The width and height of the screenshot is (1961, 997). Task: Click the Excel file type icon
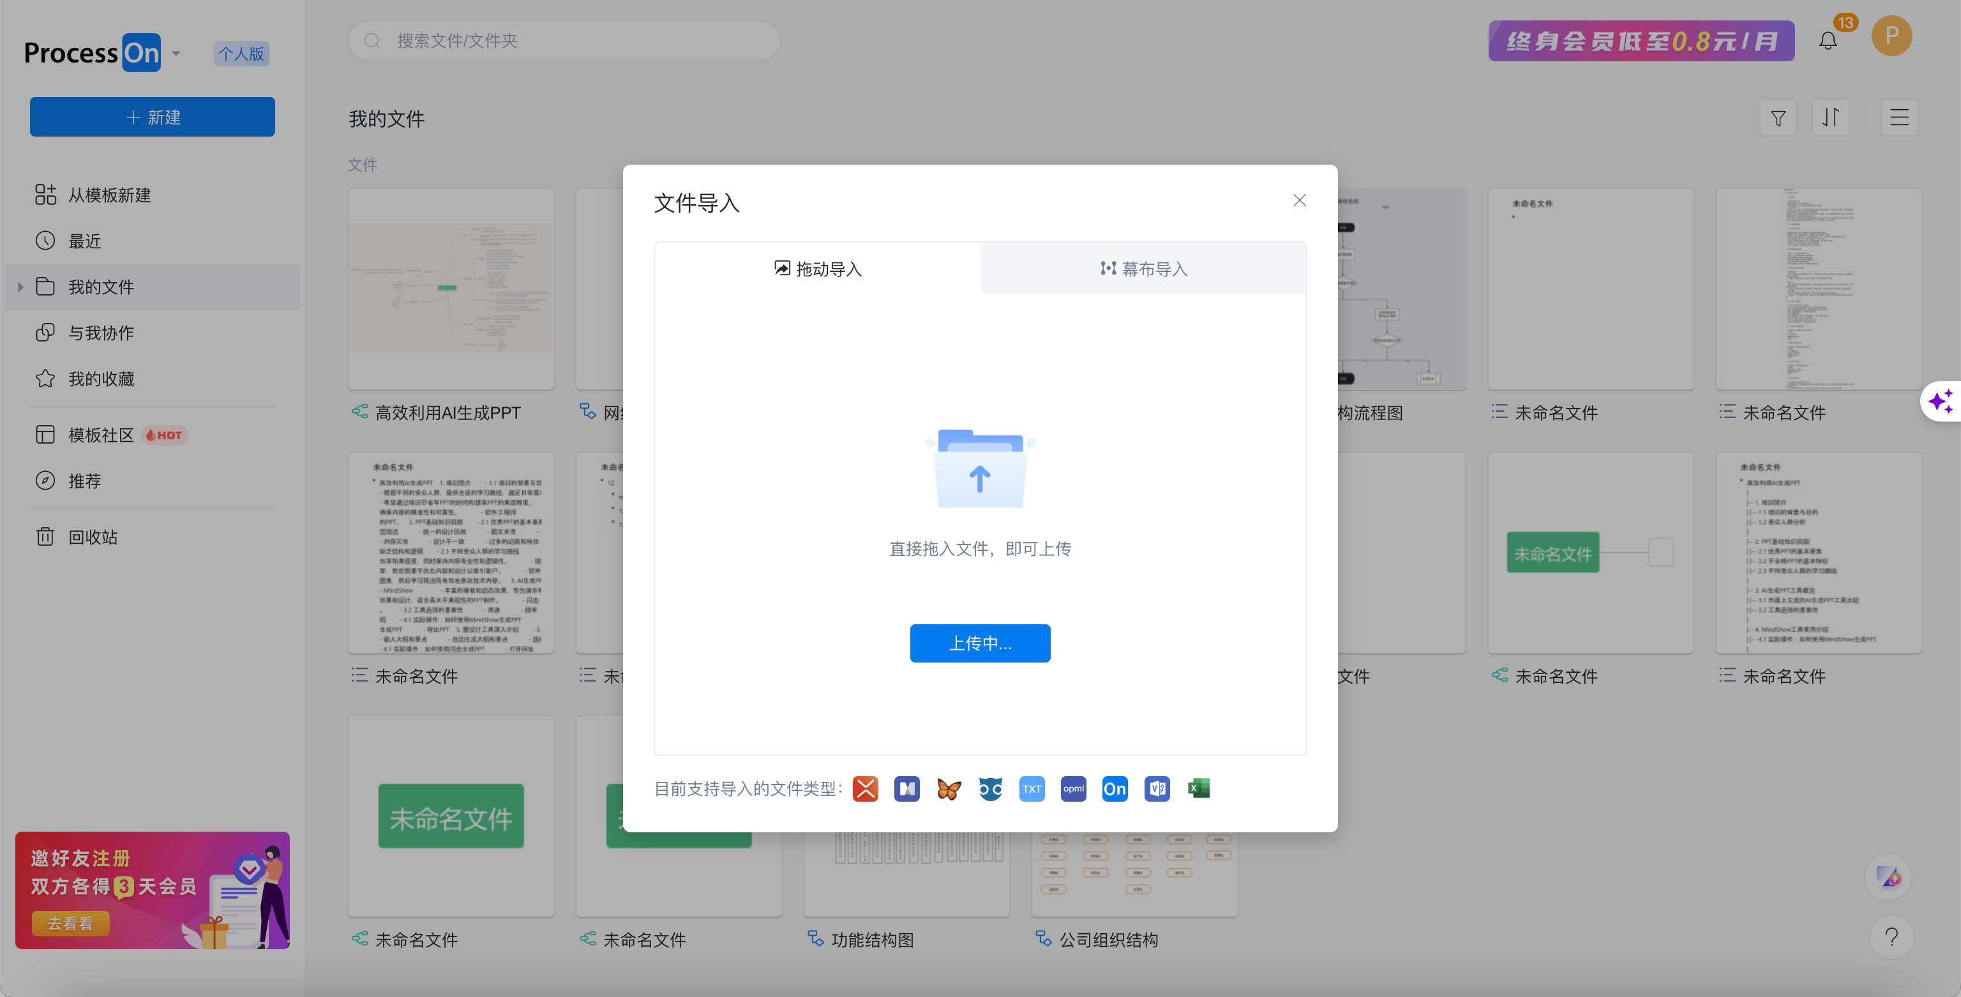click(x=1198, y=788)
